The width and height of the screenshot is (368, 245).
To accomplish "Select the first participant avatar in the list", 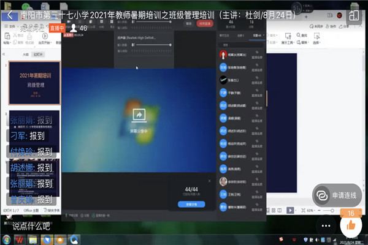I will click(x=223, y=55).
